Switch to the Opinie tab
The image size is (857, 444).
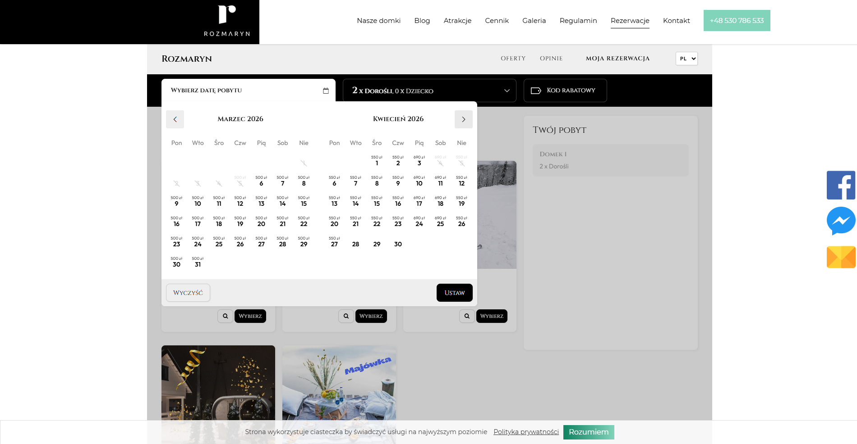tap(551, 59)
